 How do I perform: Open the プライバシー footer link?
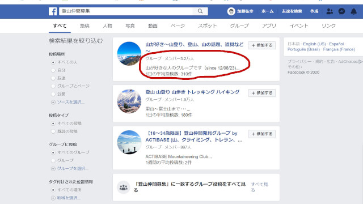point(299,62)
